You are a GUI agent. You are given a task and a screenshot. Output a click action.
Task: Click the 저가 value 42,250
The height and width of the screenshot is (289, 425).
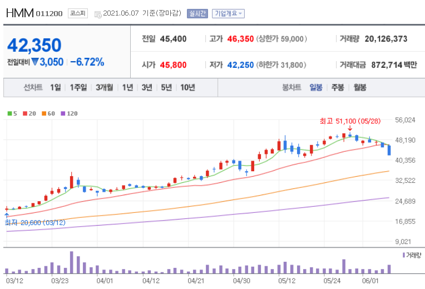pyautogui.click(x=240, y=65)
